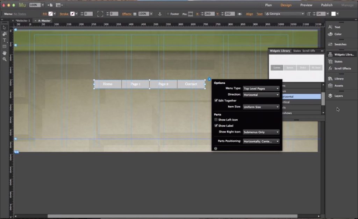This screenshot has height=219, width=358.
Task: Disable the Edit Together checkbox
Action: (x=216, y=101)
